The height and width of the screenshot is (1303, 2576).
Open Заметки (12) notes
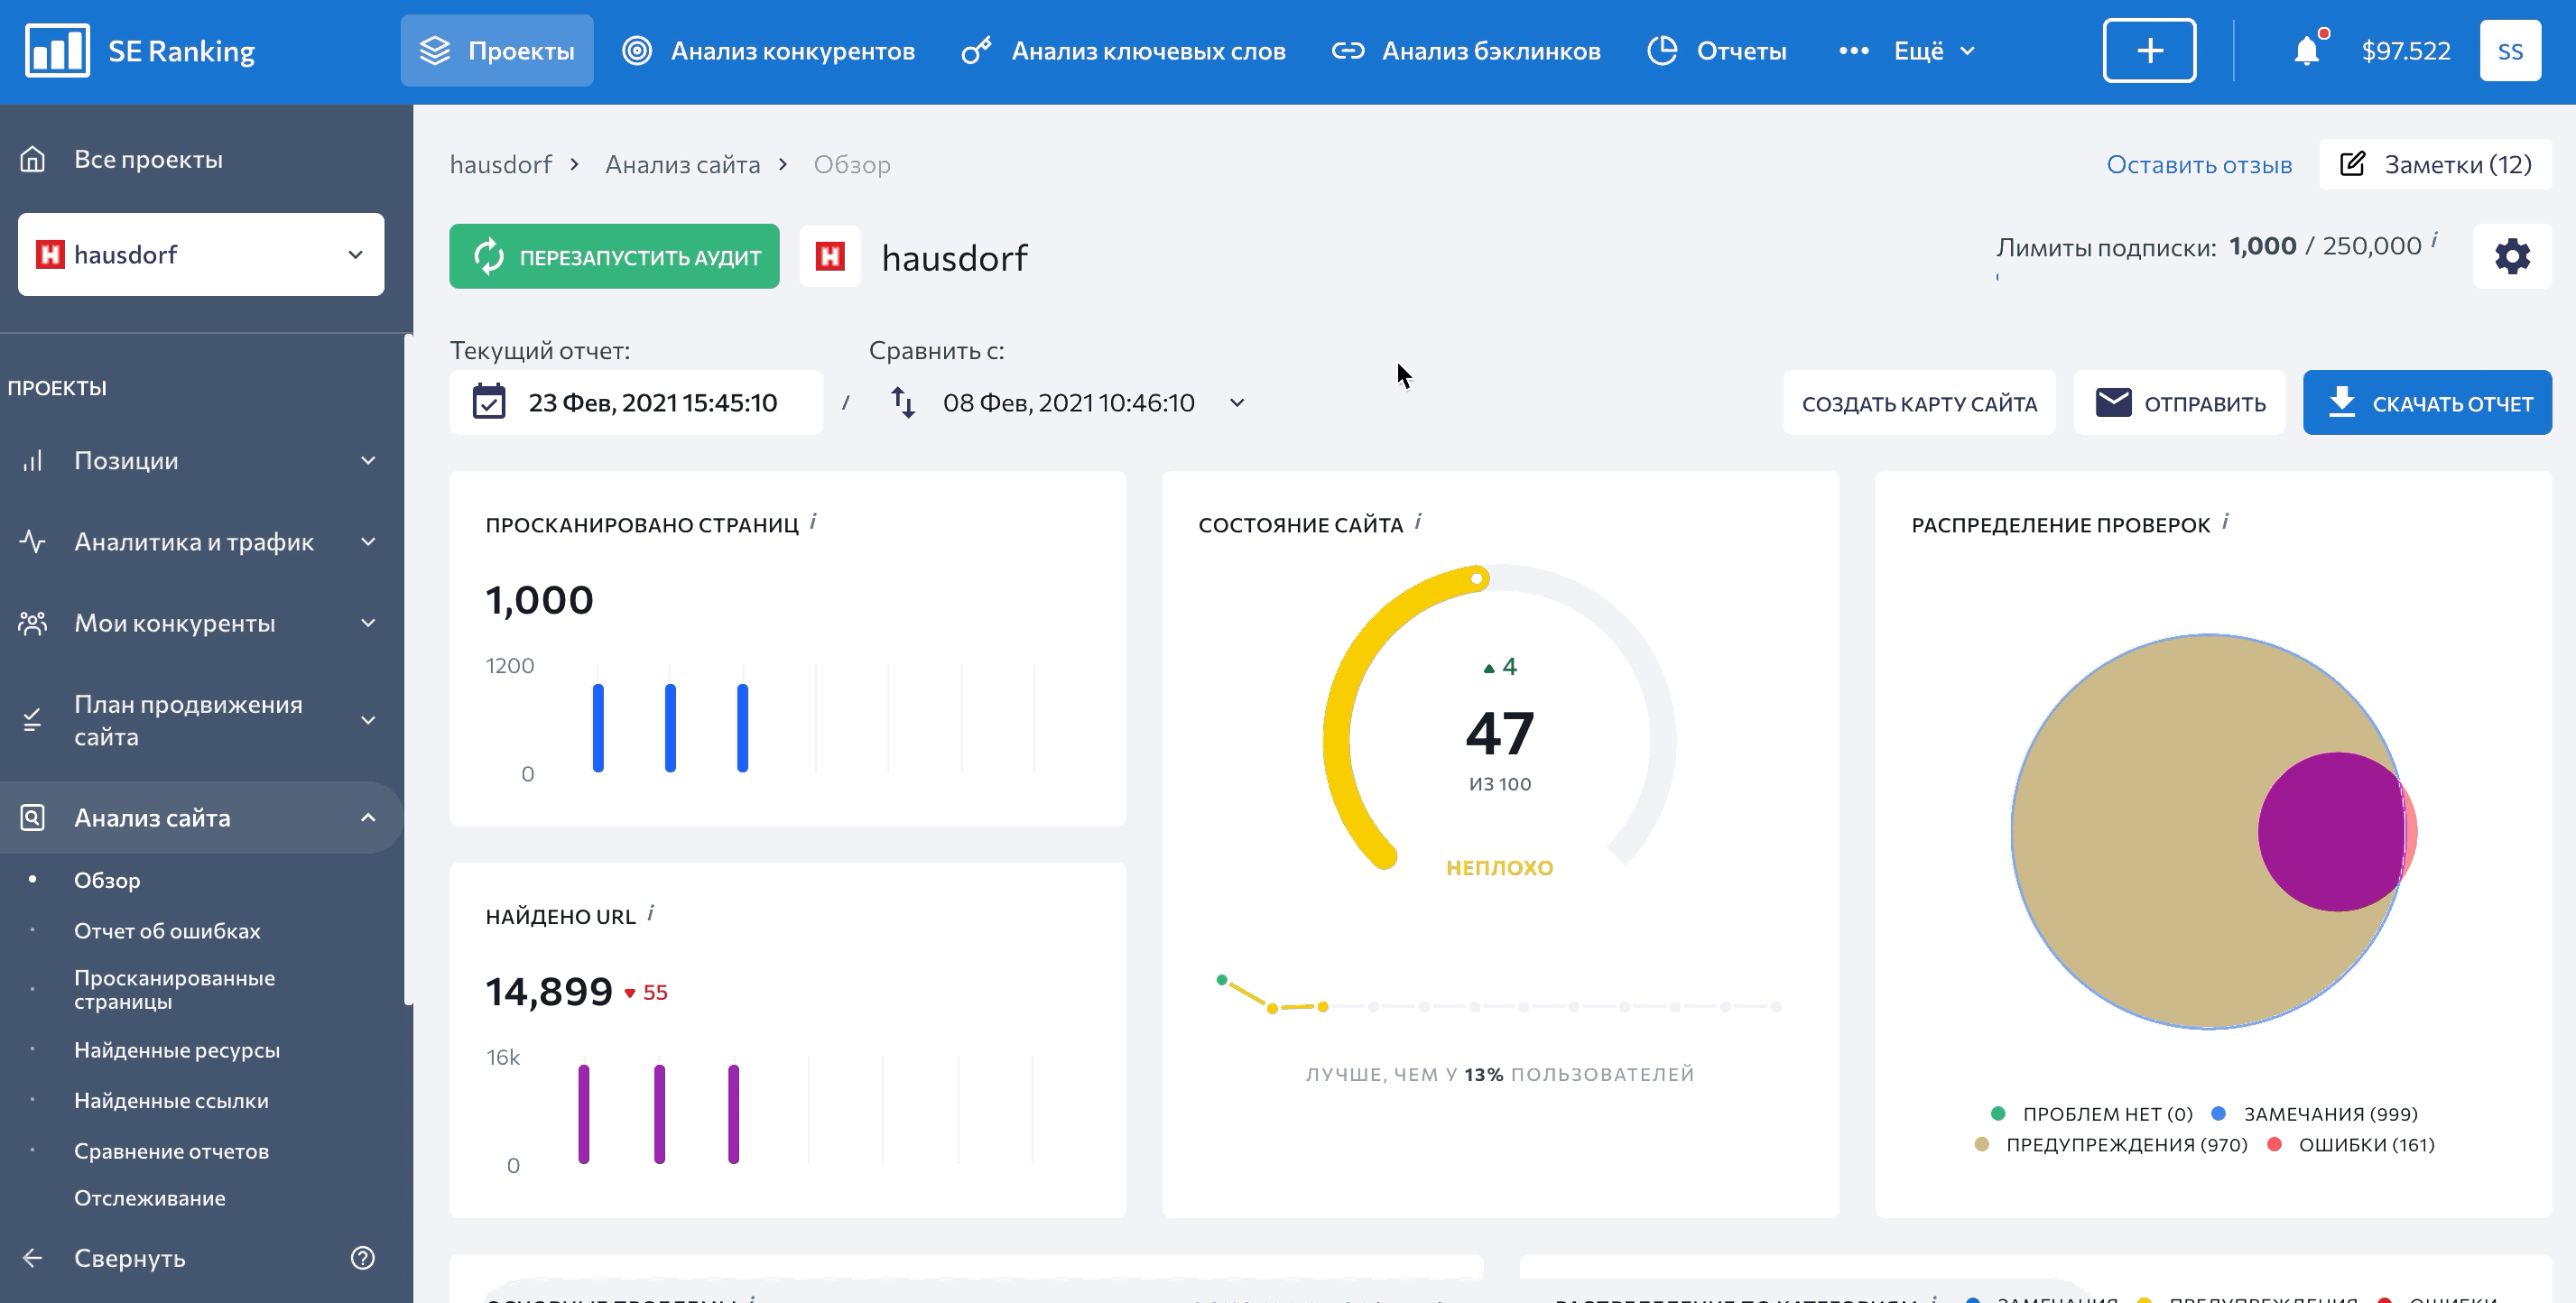point(2435,164)
